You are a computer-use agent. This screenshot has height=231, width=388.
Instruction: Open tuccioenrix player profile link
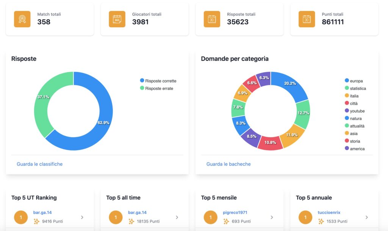pyautogui.click(x=329, y=212)
